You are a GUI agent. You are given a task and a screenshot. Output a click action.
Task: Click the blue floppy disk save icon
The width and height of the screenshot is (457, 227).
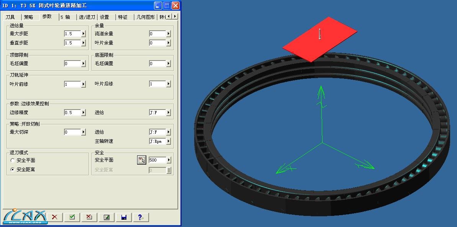[124, 217]
